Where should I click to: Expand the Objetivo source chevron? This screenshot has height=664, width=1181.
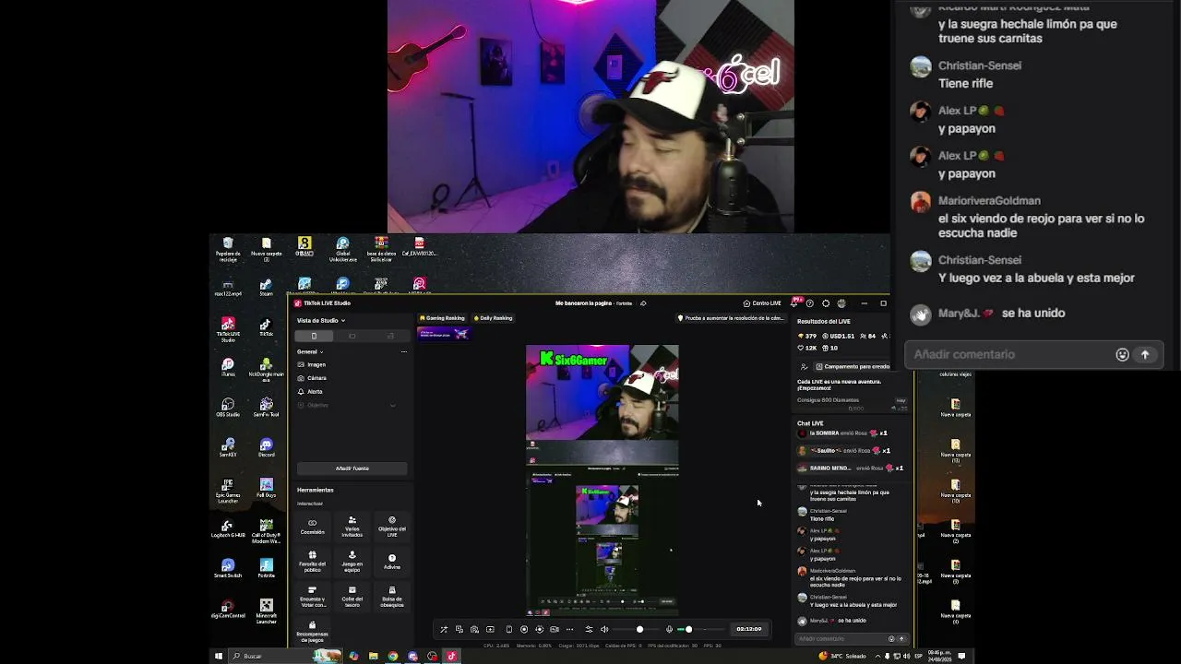pyautogui.click(x=393, y=405)
